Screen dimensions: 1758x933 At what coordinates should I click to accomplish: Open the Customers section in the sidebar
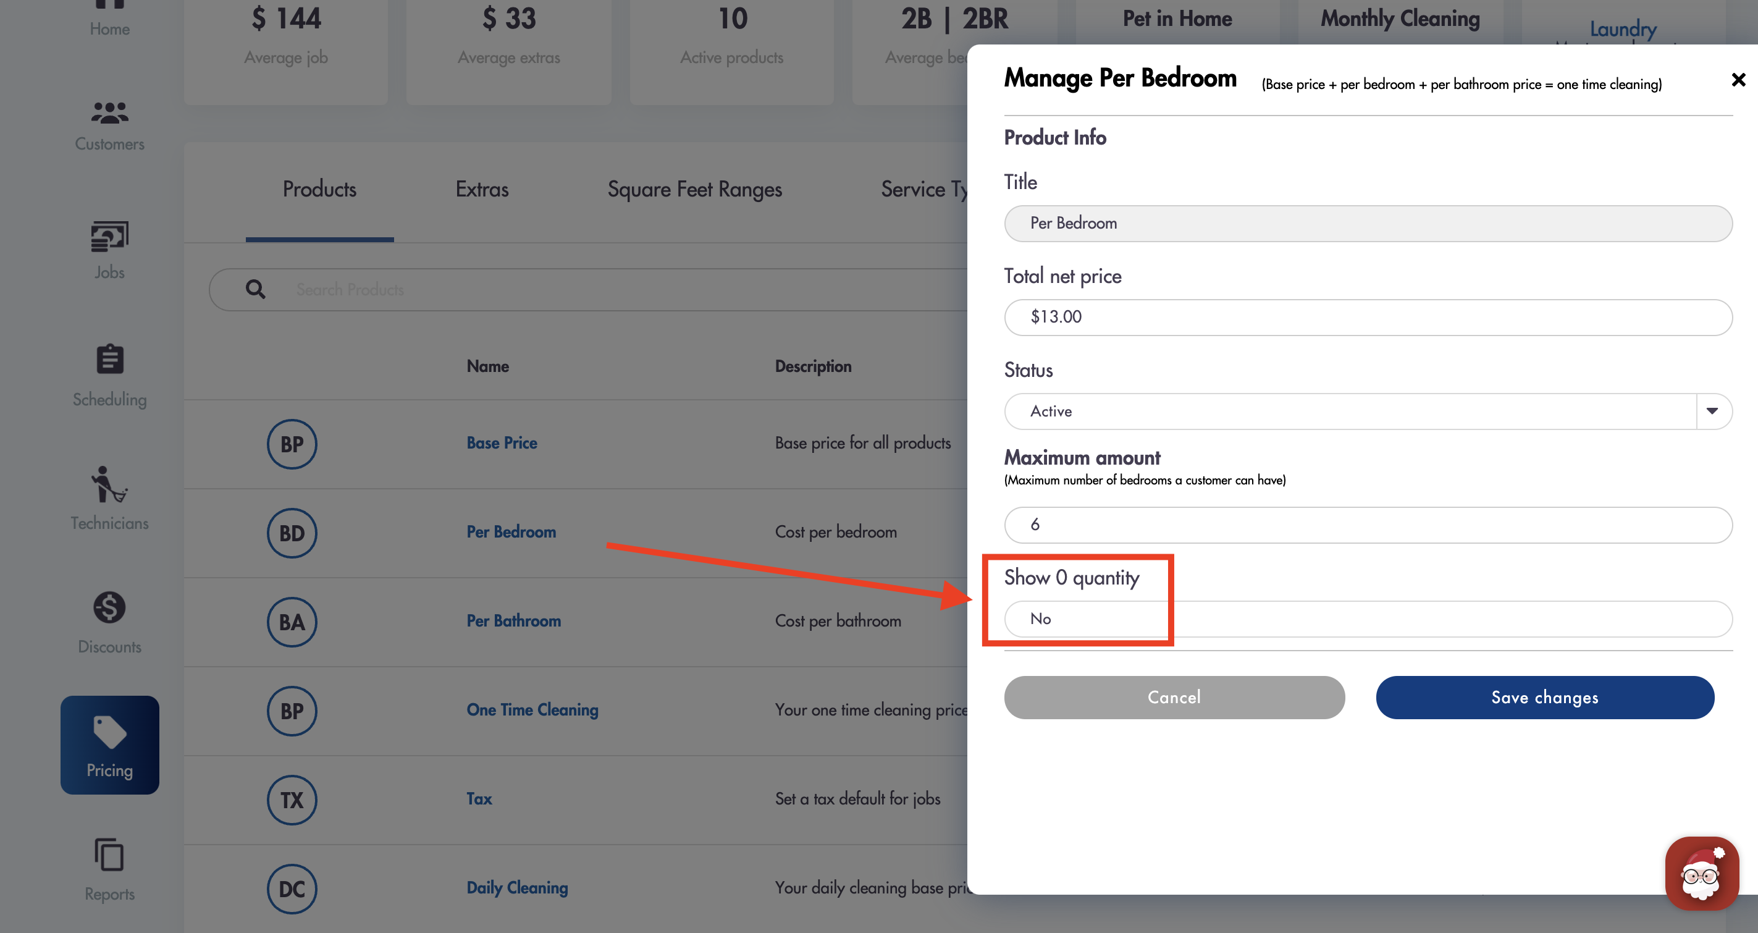click(109, 123)
